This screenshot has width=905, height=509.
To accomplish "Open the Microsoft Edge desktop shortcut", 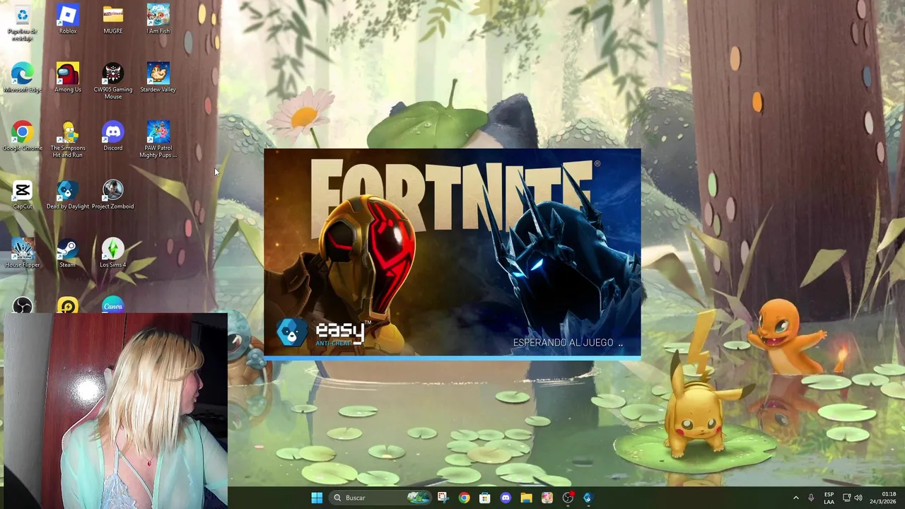I will [23, 78].
